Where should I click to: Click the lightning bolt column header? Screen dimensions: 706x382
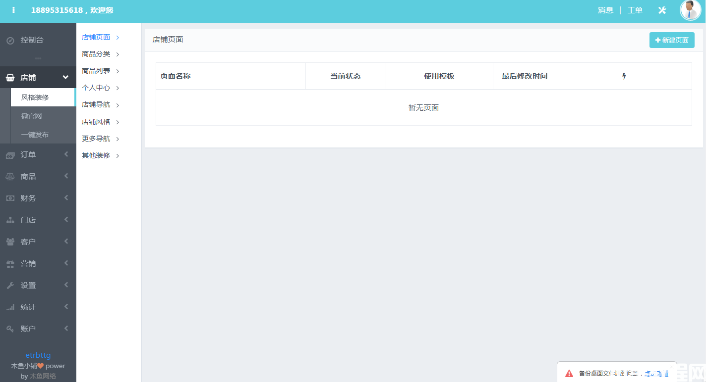[x=624, y=76]
